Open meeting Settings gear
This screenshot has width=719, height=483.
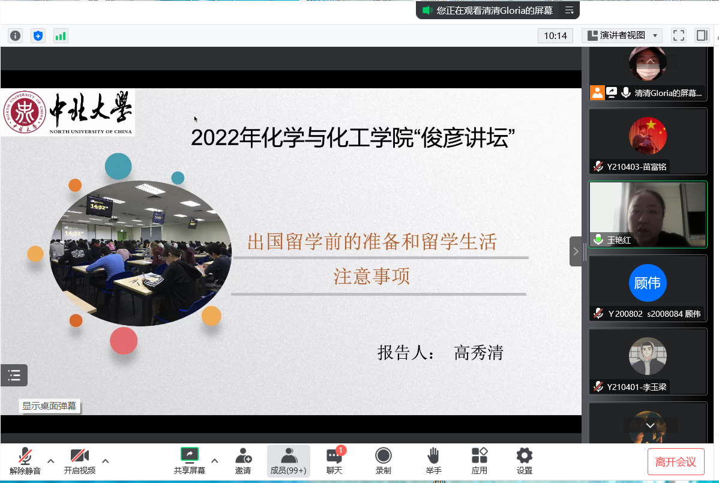[524, 461]
